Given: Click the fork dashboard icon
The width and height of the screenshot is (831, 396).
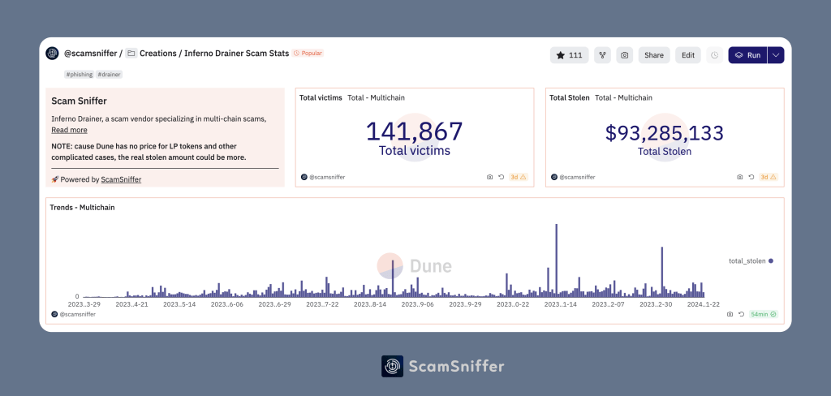Looking at the screenshot, I should [x=602, y=55].
